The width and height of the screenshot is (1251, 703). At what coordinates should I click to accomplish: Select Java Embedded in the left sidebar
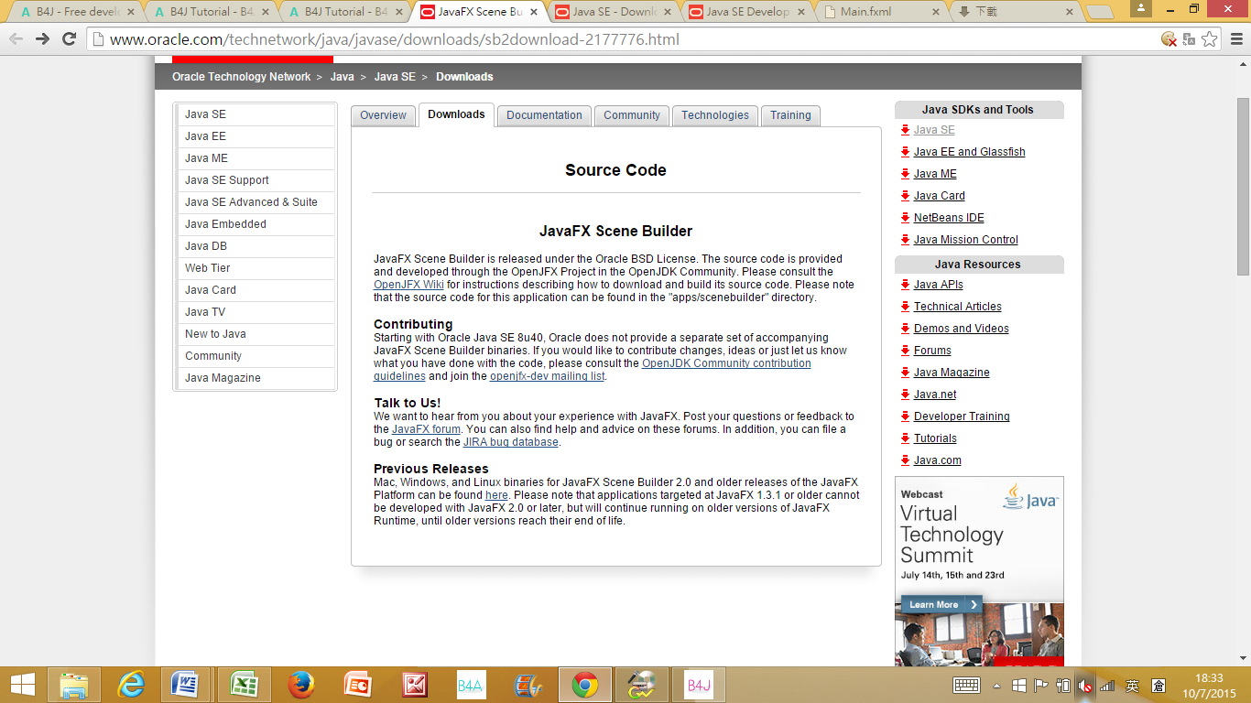225,223
